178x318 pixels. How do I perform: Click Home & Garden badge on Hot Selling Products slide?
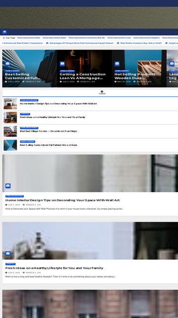pyautogui.click(x=122, y=71)
